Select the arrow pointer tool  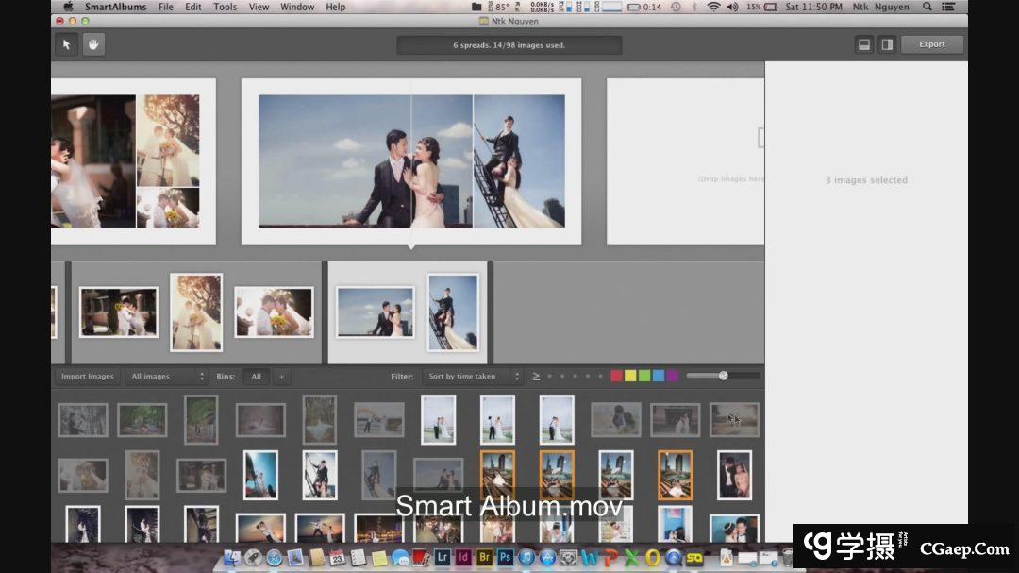tap(66, 44)
